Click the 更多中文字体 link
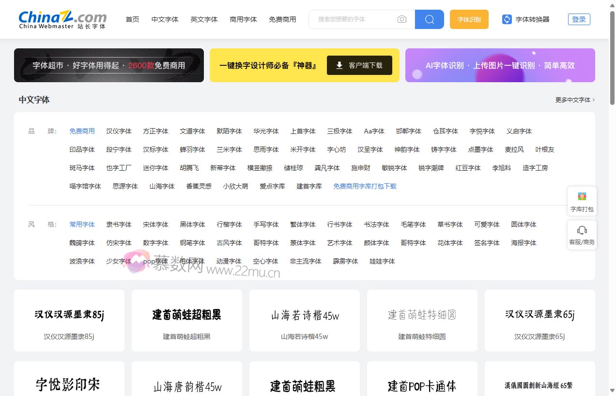Image resolution: width=616 pixels, height=396 pixels. point(573,100)
